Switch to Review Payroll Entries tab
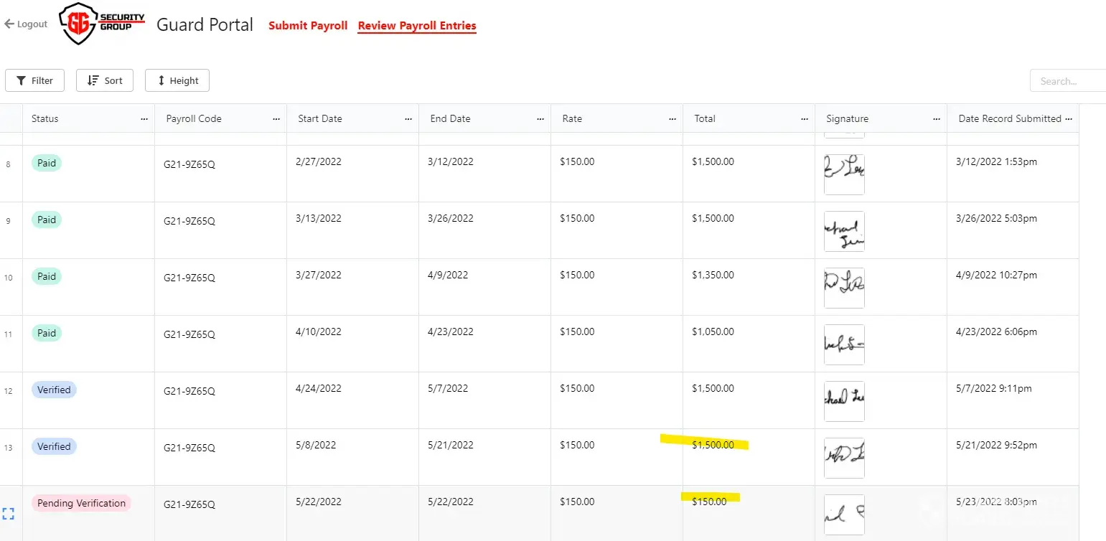Viewport: 1106px width, 541px height. coord(417,26)
